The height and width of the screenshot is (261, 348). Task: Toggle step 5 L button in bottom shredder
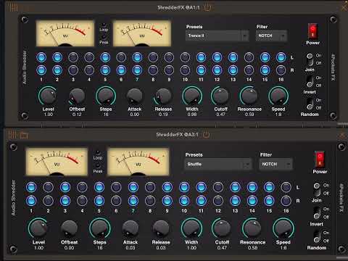pos(99,187)
